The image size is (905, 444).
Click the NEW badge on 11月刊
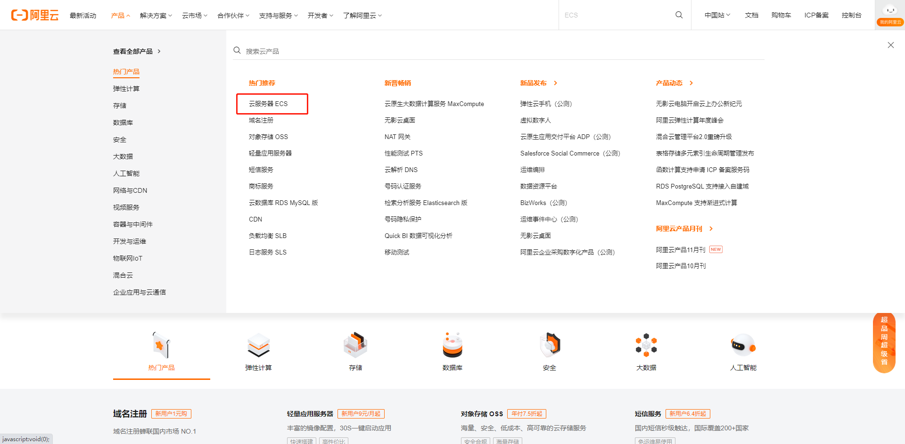pos(716,249)
